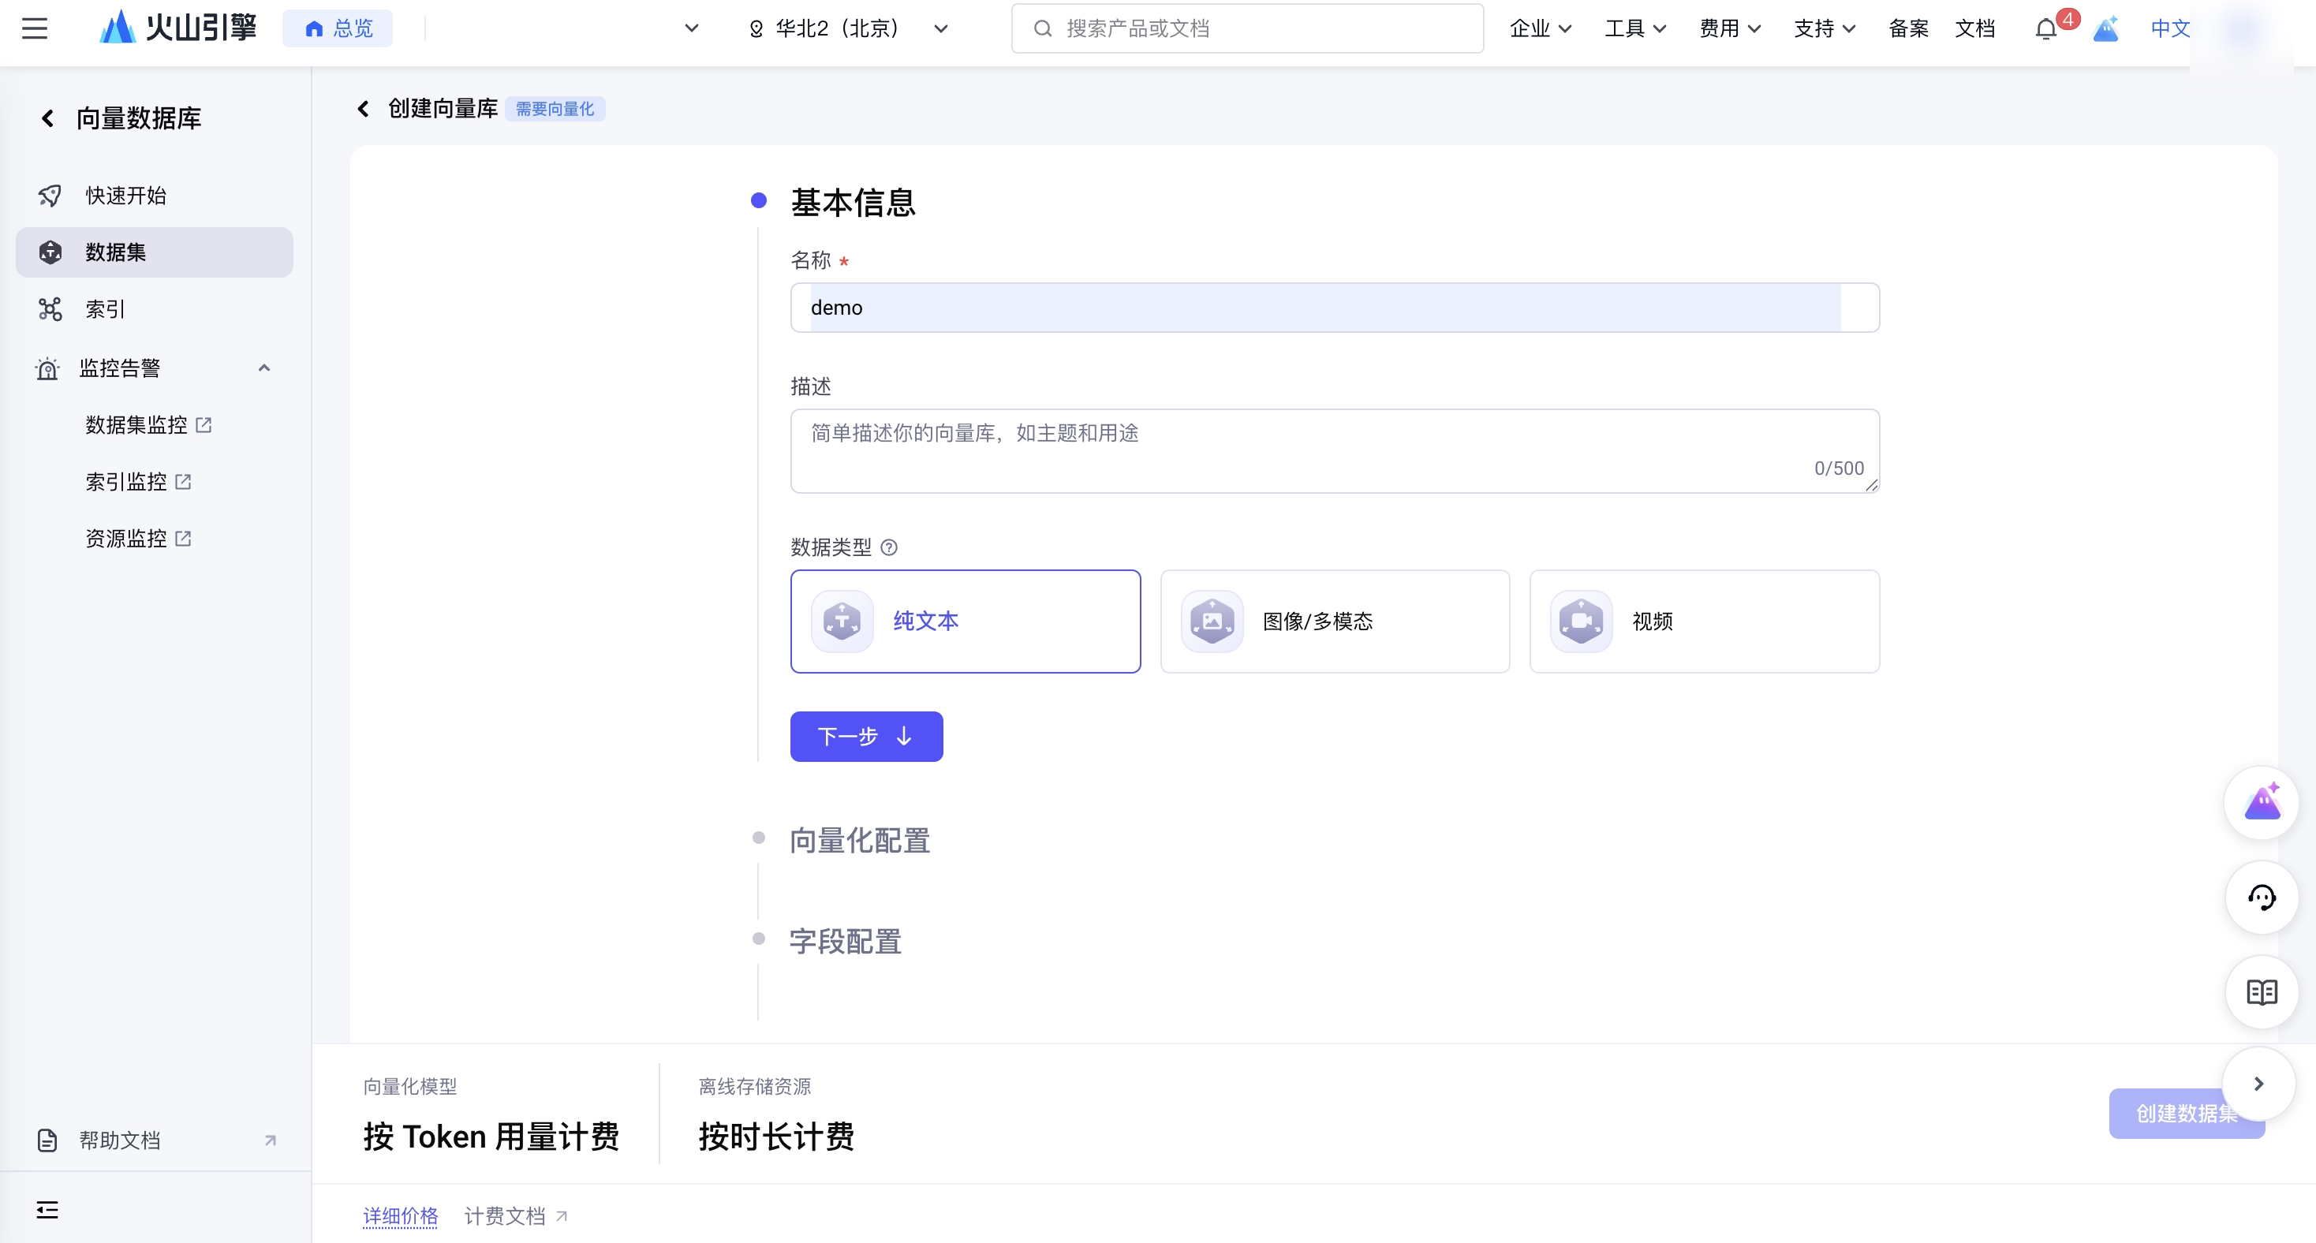Go to 快速开始 in the sidebar
Image resolution: width=2316 pixels, height=1243 pixels.
tap(126, 195)
